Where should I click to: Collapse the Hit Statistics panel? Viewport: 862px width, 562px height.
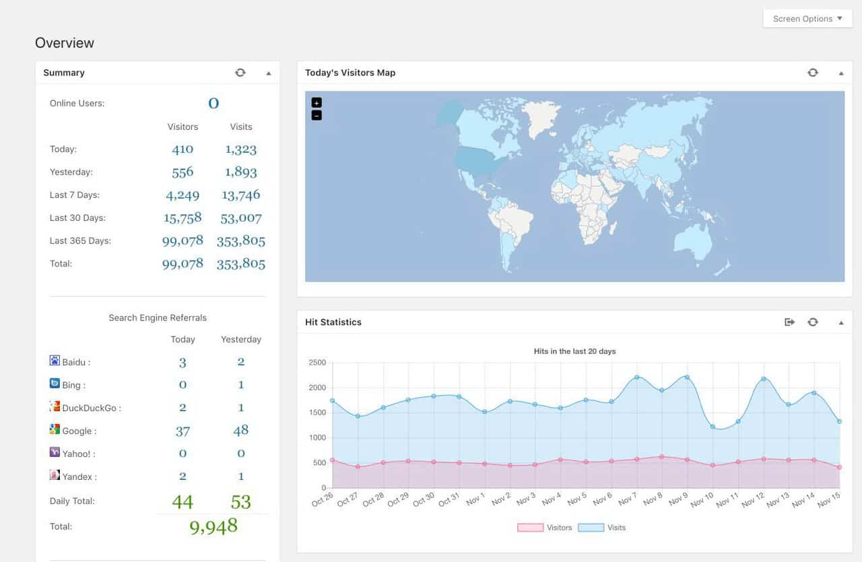841,322
